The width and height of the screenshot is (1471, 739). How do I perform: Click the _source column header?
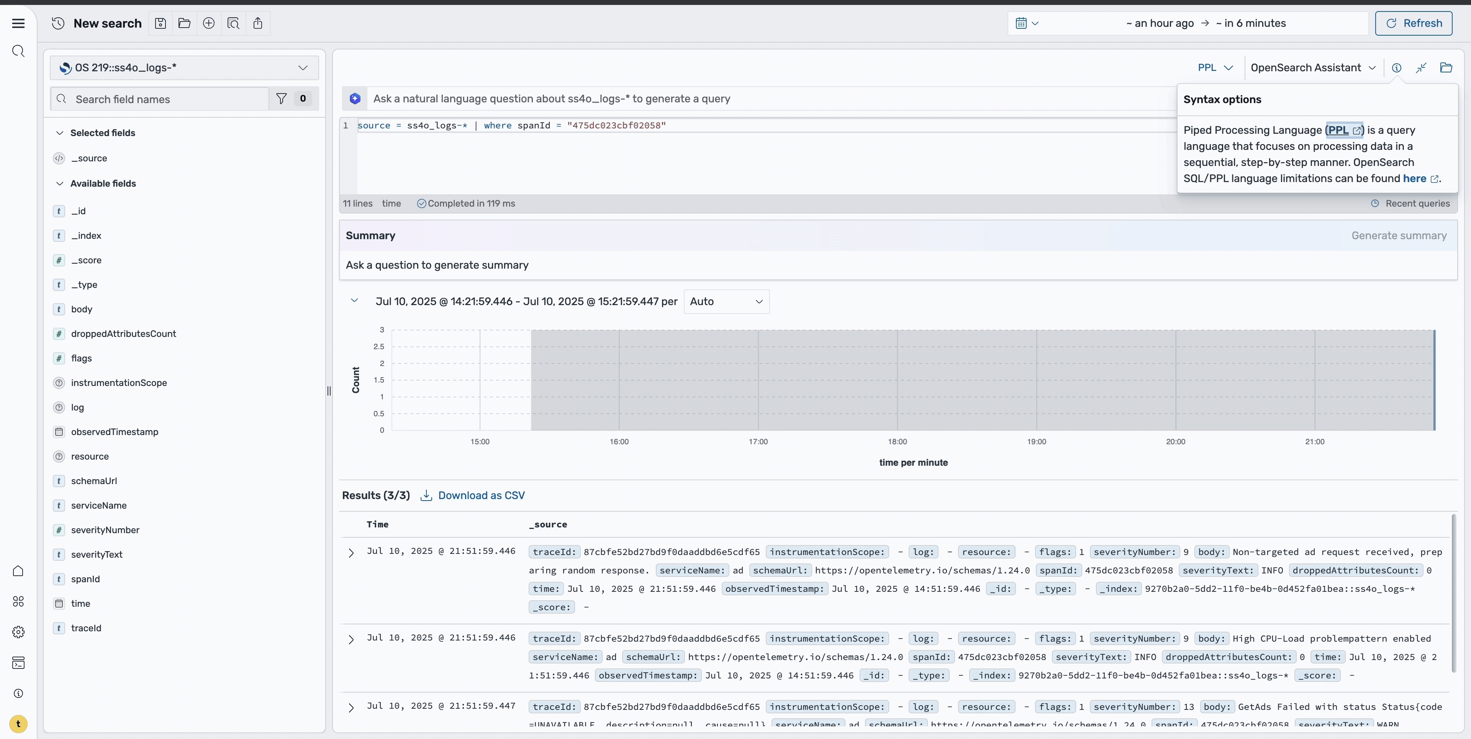(x=548, y=525)
